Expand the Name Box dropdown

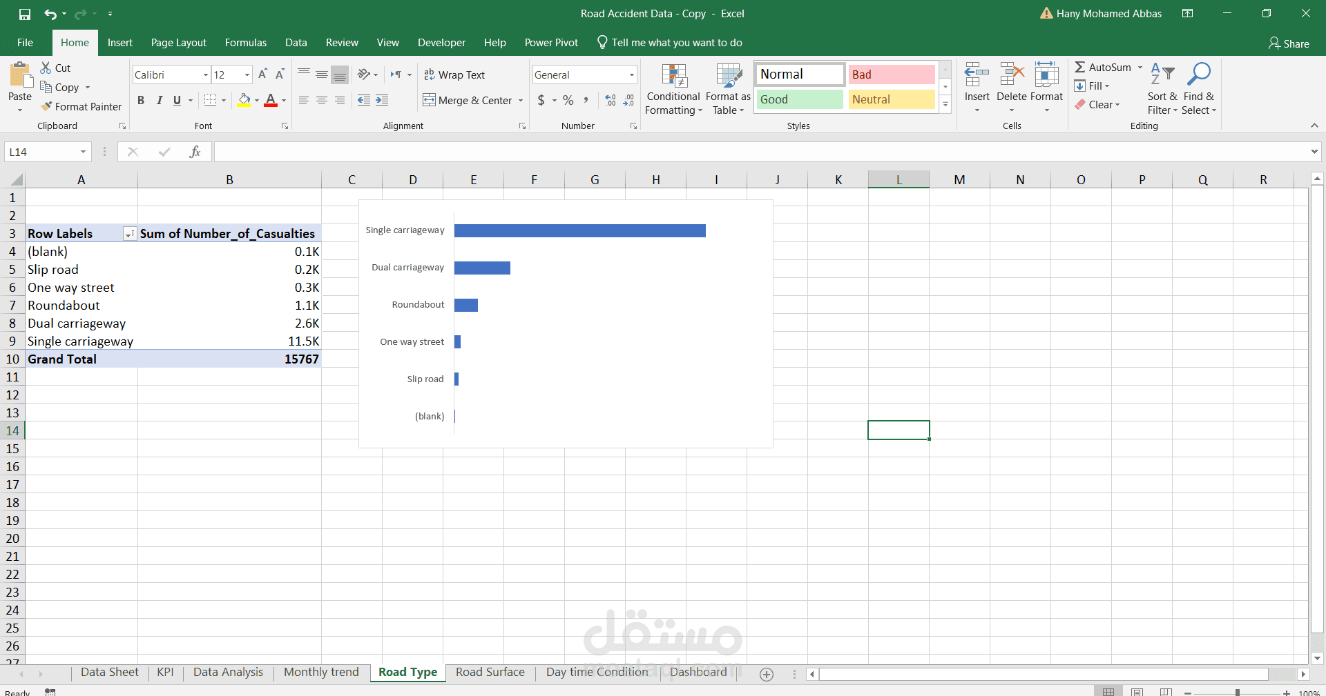83,152
